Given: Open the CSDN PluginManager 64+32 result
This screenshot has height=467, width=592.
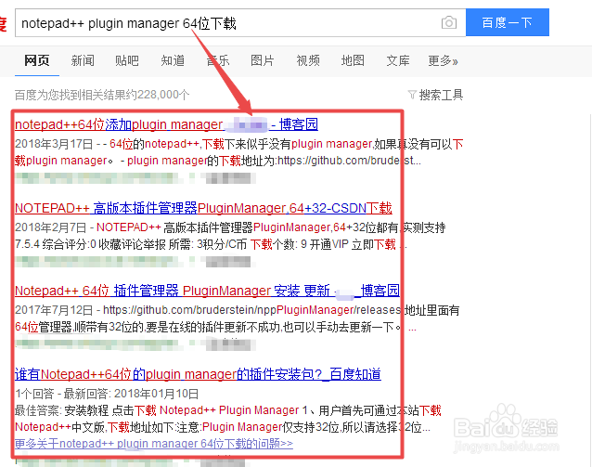Looking at the screenshot, I should tap(203, 208).
